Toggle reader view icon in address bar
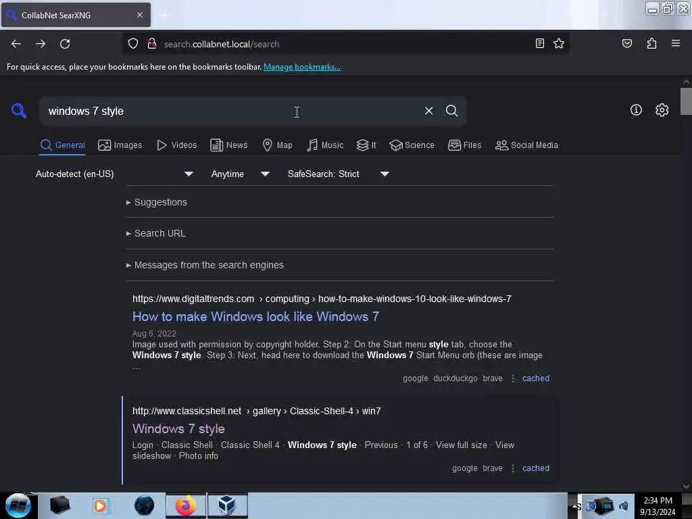The height and width of the screenshot is (519, 692). pyautogui.click(x=539, y=43)
